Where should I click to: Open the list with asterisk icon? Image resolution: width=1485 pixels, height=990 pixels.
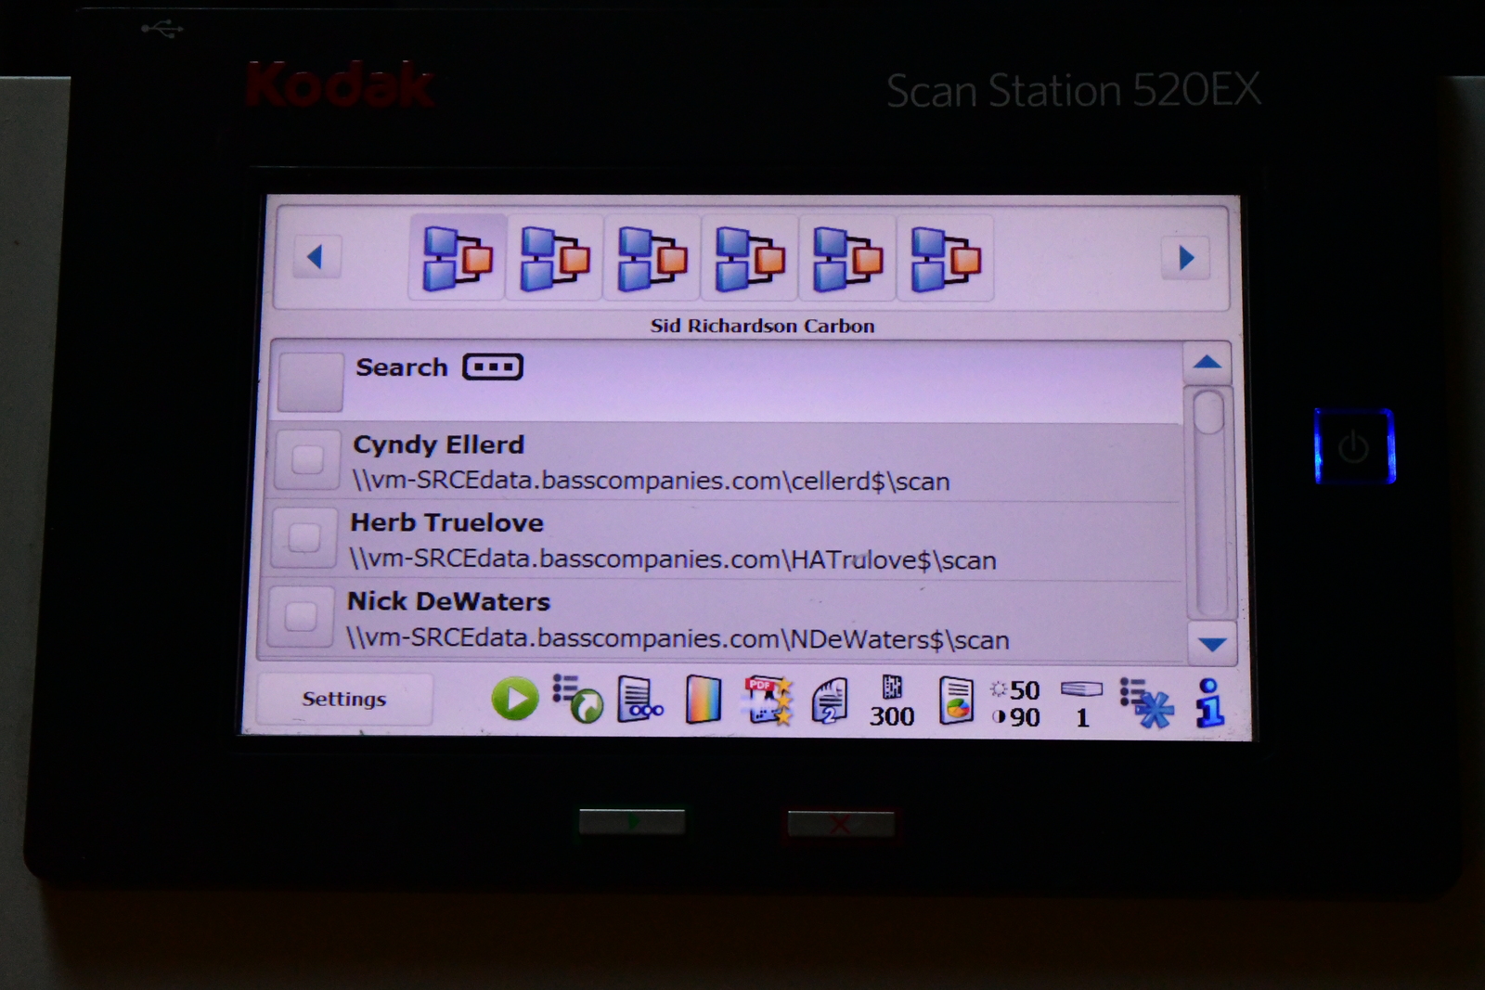(x=1146, y=702)
